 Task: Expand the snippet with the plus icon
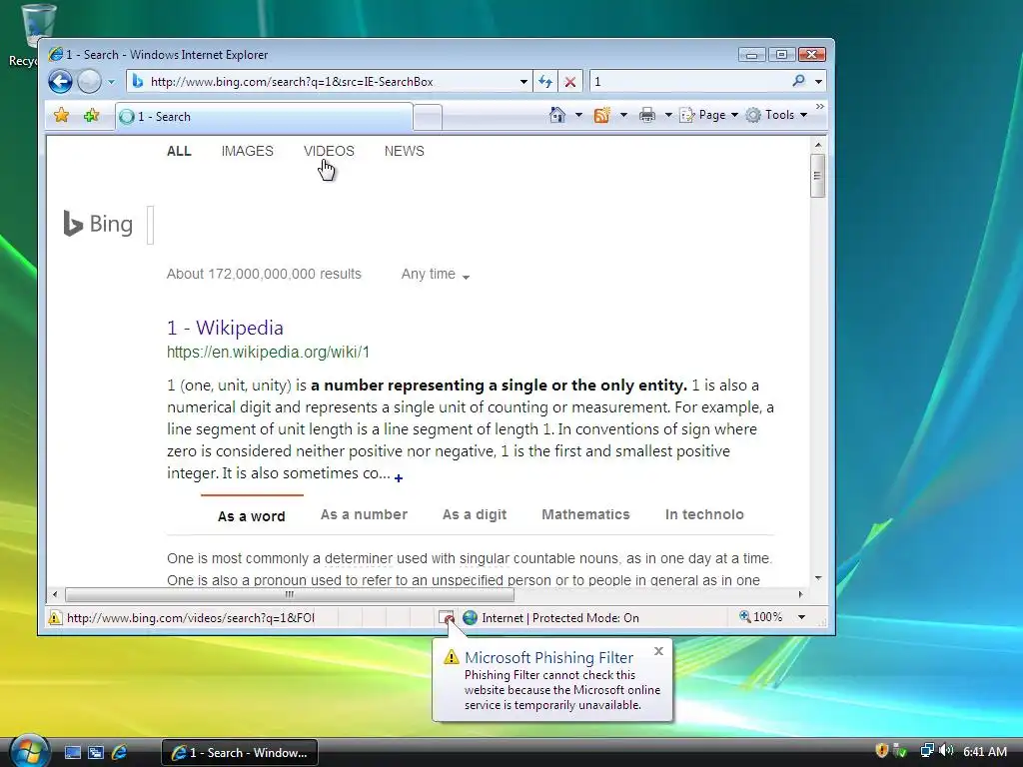pos(399,478)
